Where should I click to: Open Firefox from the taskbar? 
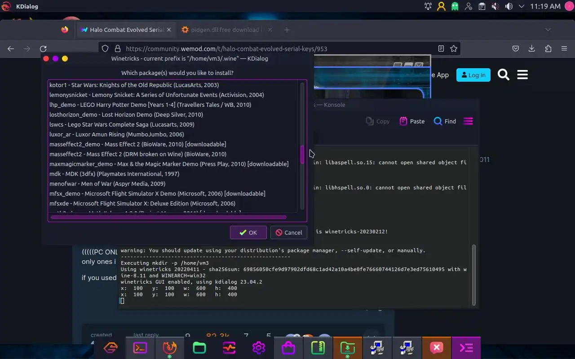click(x=169, y=348)
